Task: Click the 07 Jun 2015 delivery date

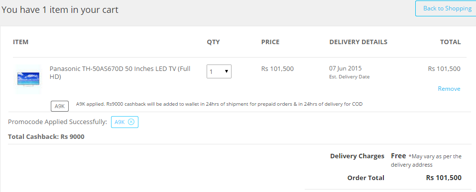Action: point(345,68)
